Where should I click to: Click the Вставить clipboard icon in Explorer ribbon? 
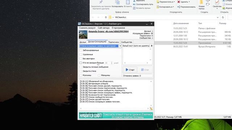pos(128,3)
